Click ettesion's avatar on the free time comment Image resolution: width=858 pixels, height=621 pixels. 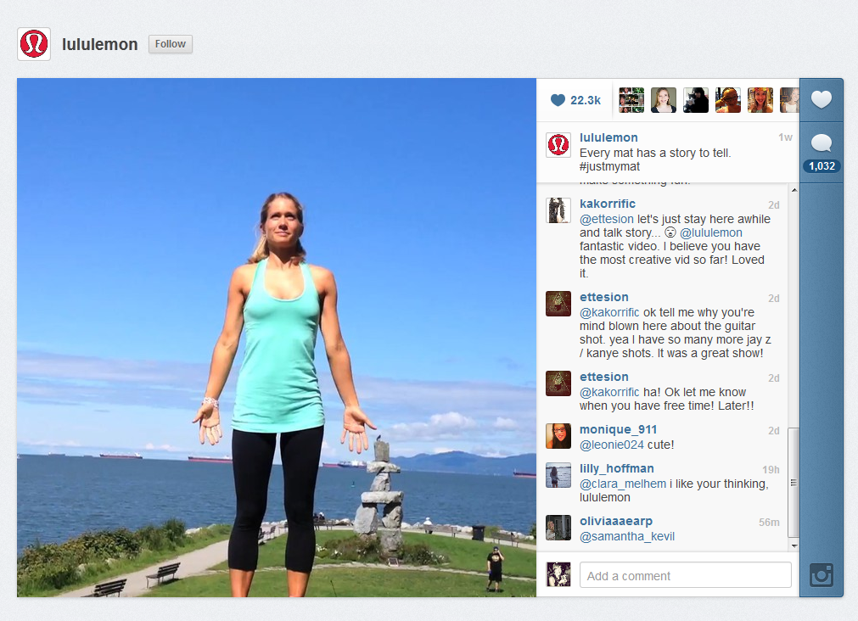click(558, 384)
